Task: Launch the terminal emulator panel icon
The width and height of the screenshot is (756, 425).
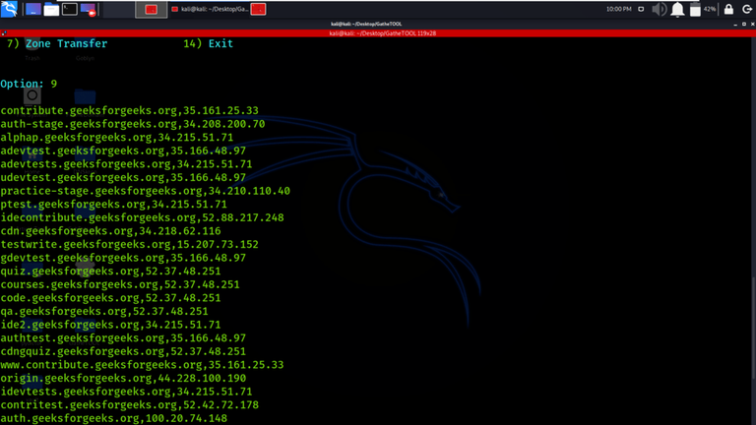Action: pos(70,9)
